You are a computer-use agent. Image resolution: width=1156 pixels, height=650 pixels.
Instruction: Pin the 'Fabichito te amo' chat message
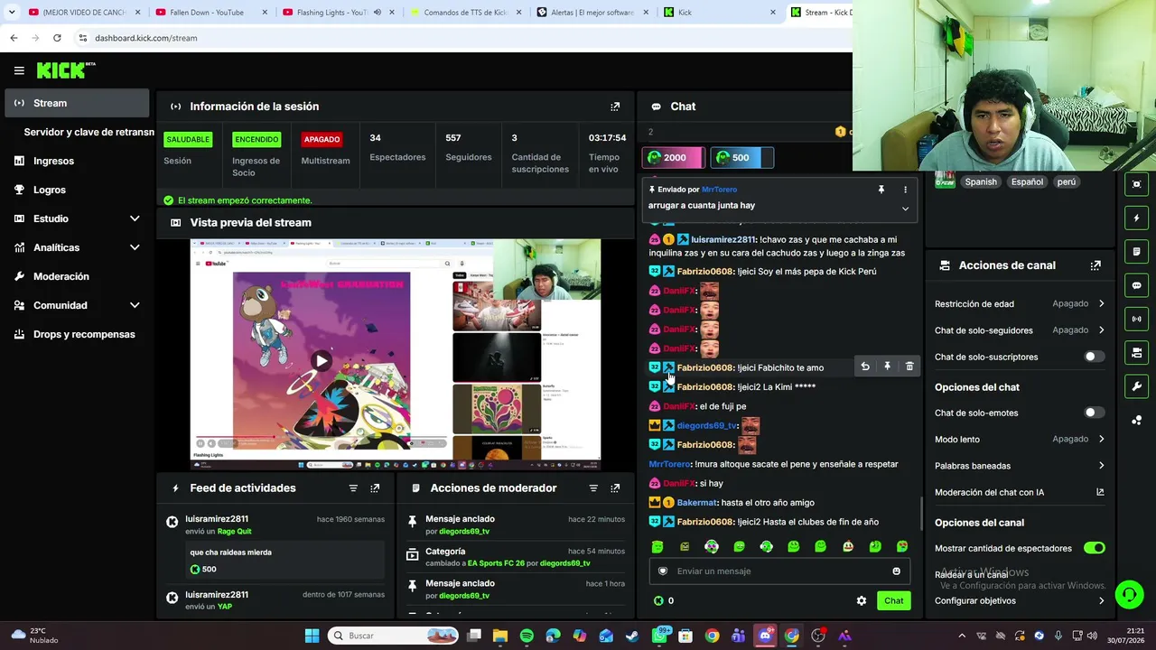click(887, 367)
